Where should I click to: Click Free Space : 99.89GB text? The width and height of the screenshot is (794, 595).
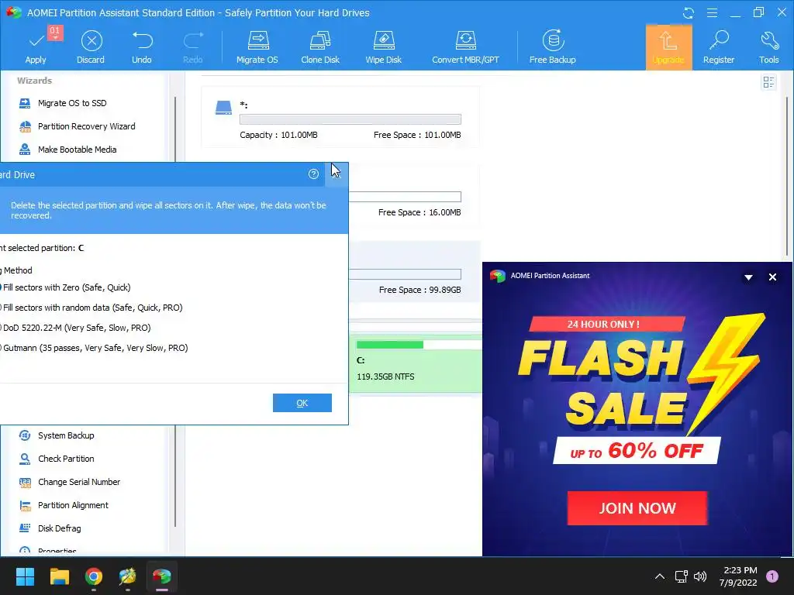(x=419, y=290)
